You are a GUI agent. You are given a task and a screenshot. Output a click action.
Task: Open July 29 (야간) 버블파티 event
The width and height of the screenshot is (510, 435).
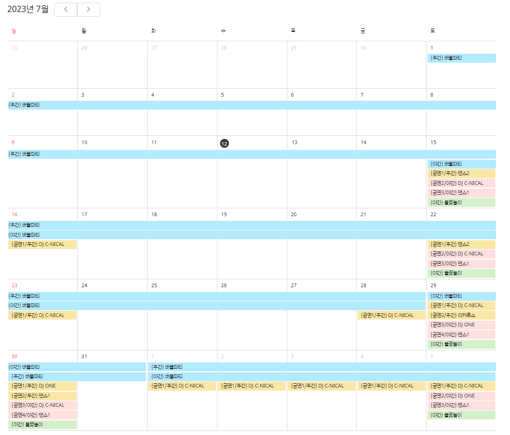point(462,296)
